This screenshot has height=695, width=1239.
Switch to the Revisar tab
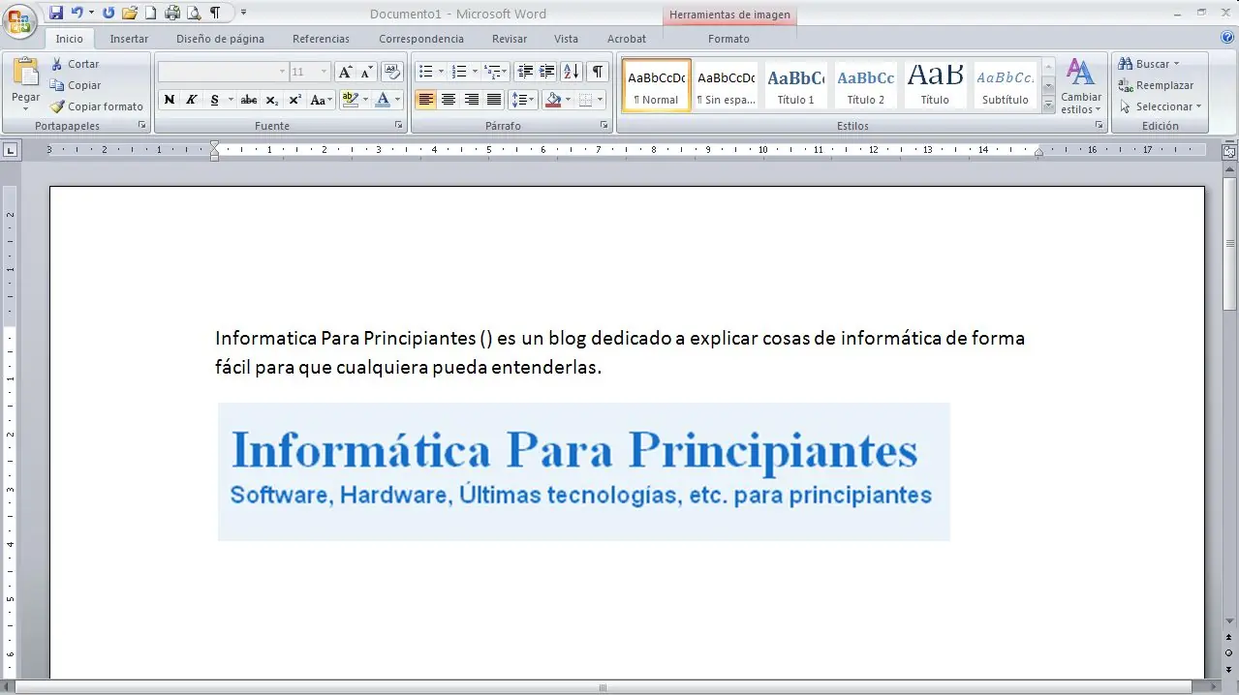coord(510,39)
